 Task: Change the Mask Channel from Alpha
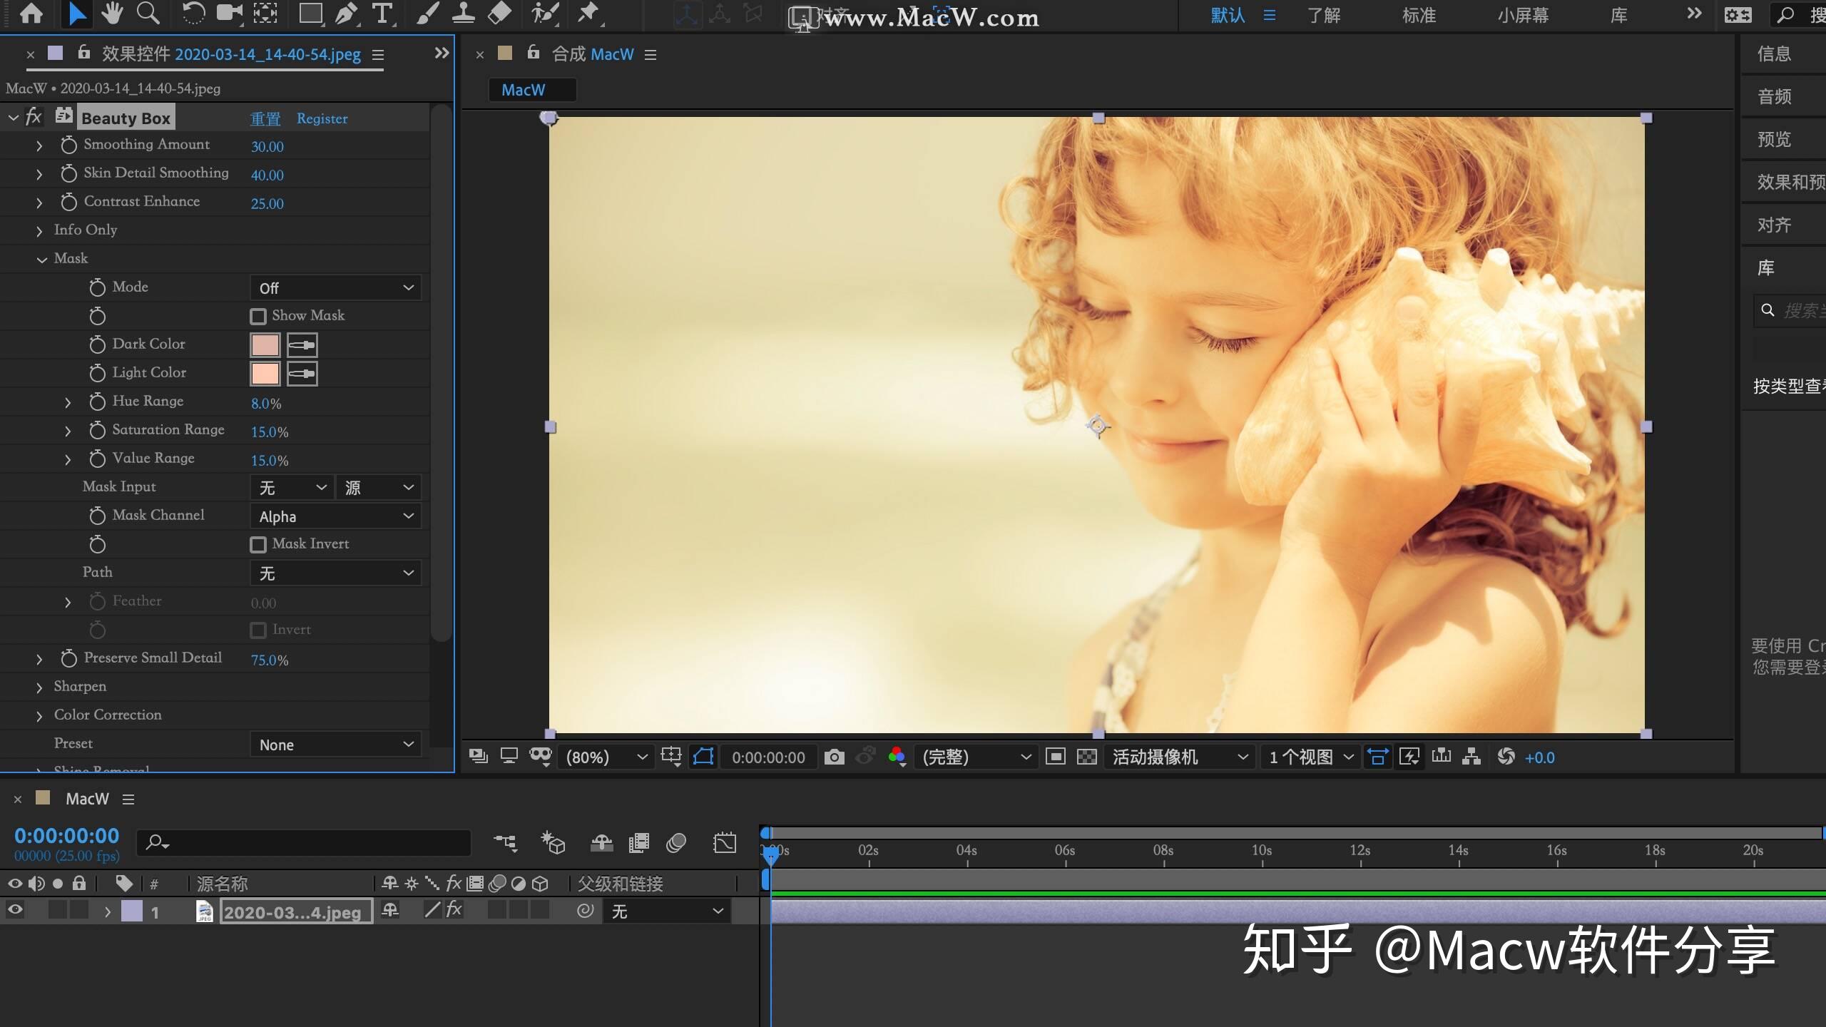[x=335, y=516]
